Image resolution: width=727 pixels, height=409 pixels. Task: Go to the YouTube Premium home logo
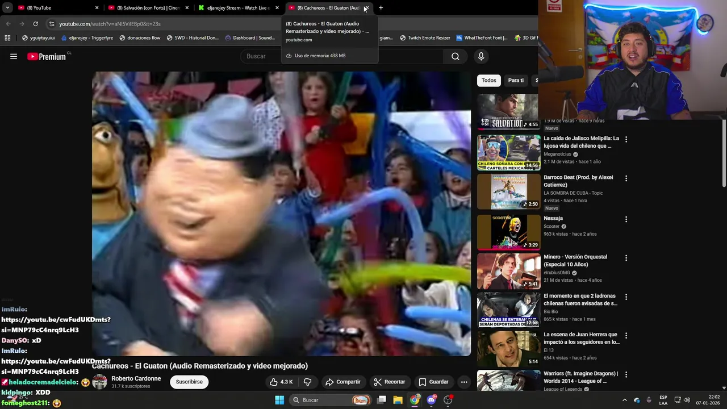tap(47, 56)
